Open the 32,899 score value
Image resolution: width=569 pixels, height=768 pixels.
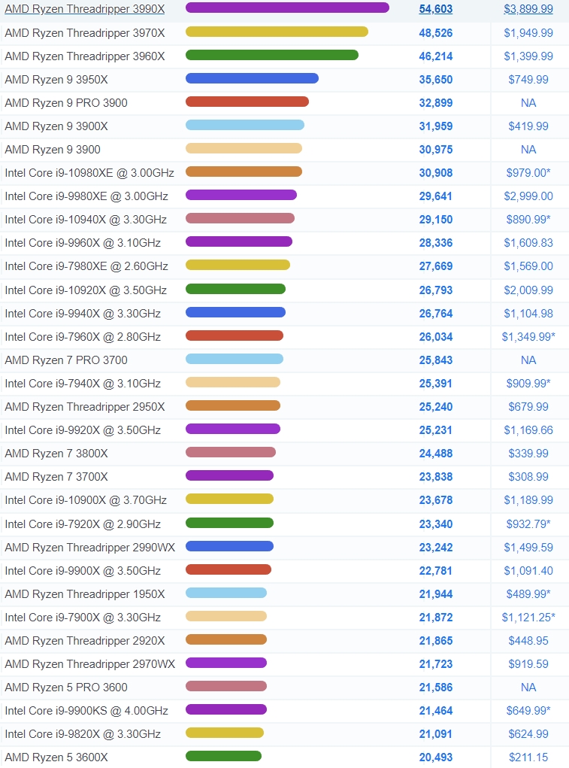coord(435,103)
